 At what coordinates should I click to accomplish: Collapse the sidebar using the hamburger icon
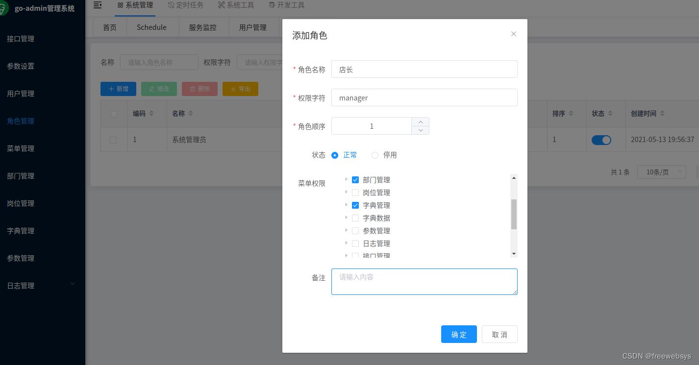click(97, 4)
